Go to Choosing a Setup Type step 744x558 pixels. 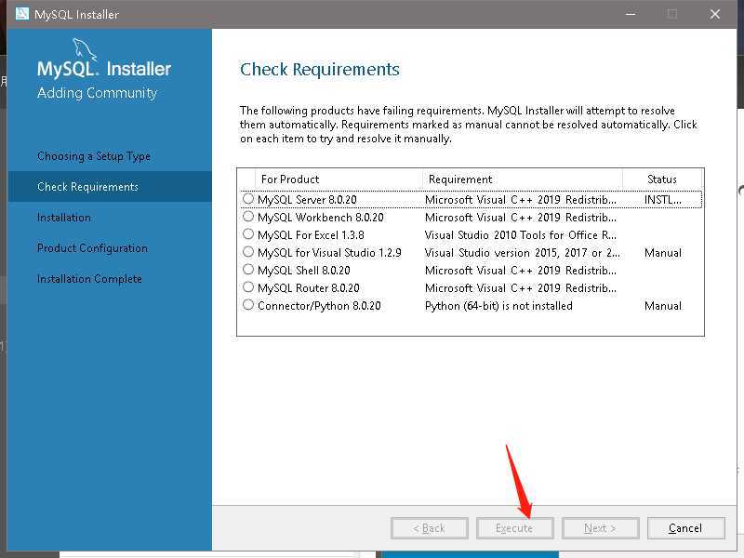point(94,156)
